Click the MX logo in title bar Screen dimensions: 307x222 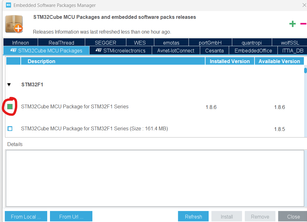pyautogui.click(x=8, y=5)
